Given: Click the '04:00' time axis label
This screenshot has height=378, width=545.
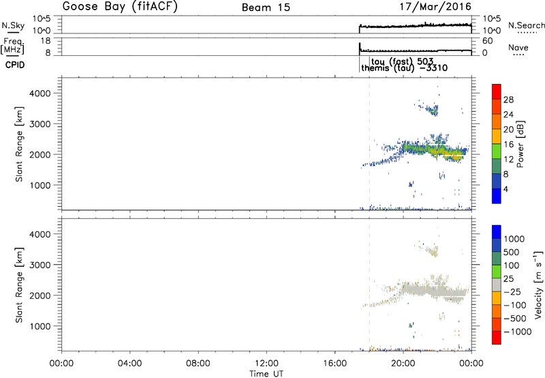Looking at the screenshot, I should pyautogui.click(x=129, y=364).
